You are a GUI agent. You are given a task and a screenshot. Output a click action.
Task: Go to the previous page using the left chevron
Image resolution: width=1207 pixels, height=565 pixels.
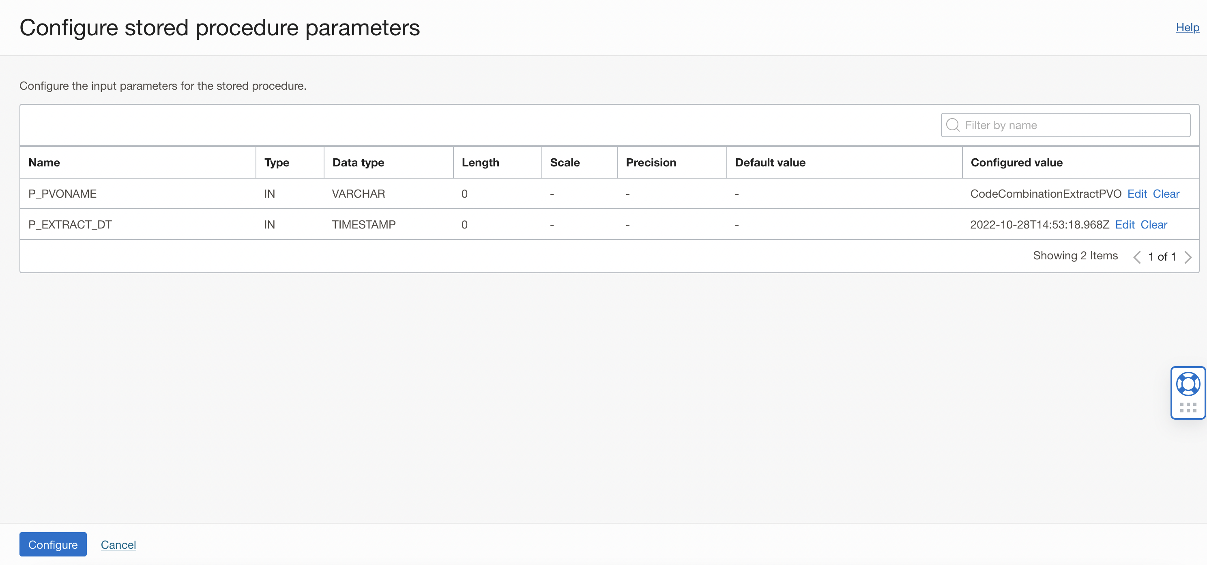1138,257
